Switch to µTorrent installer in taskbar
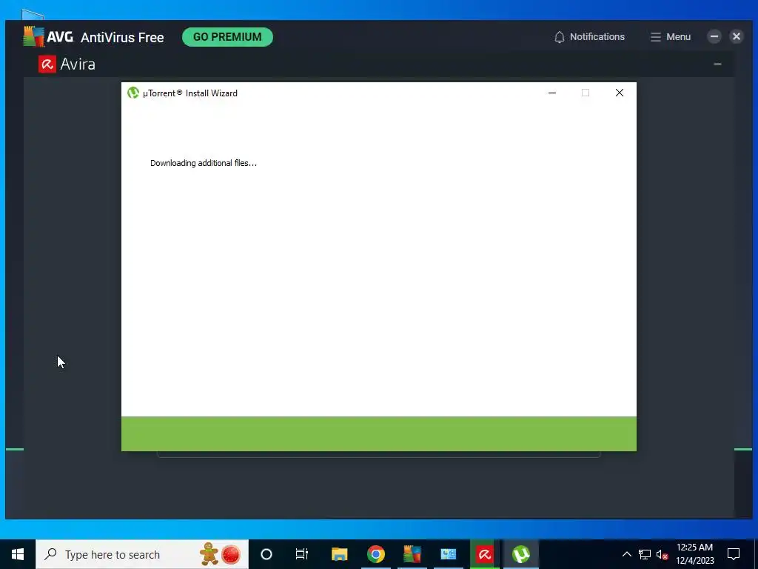758x569 pixels. point(521,554)
